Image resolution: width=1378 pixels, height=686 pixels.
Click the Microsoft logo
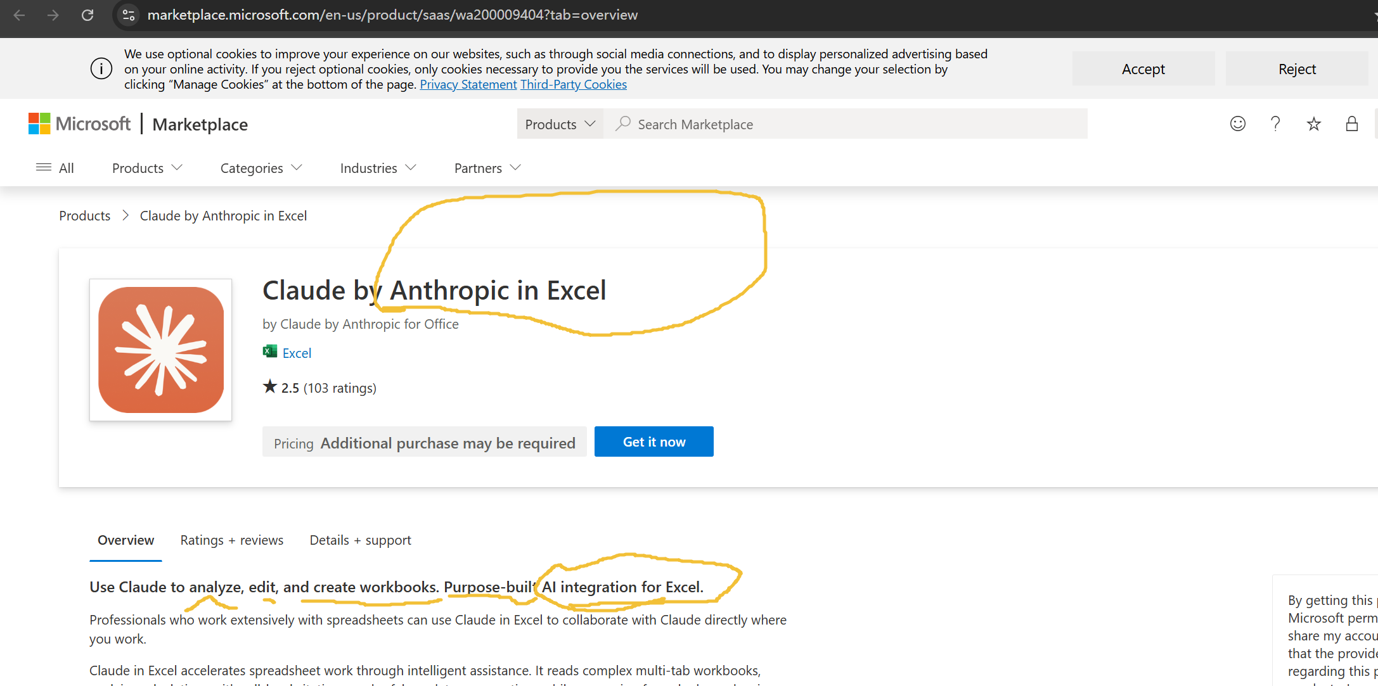tap(79, 124)
